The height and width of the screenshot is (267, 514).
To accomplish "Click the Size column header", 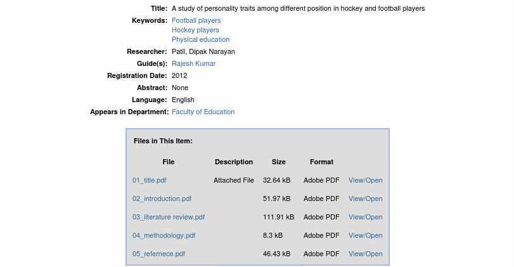I will click(x=279, y=162).
